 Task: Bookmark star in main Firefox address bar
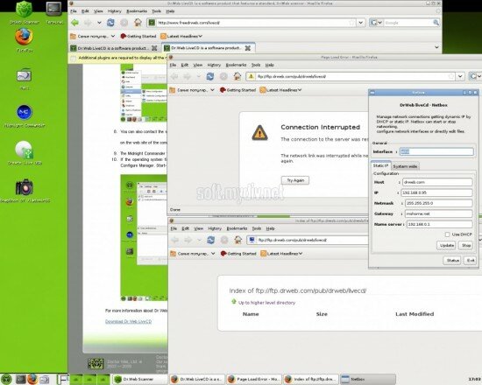[x=351, y=23]
